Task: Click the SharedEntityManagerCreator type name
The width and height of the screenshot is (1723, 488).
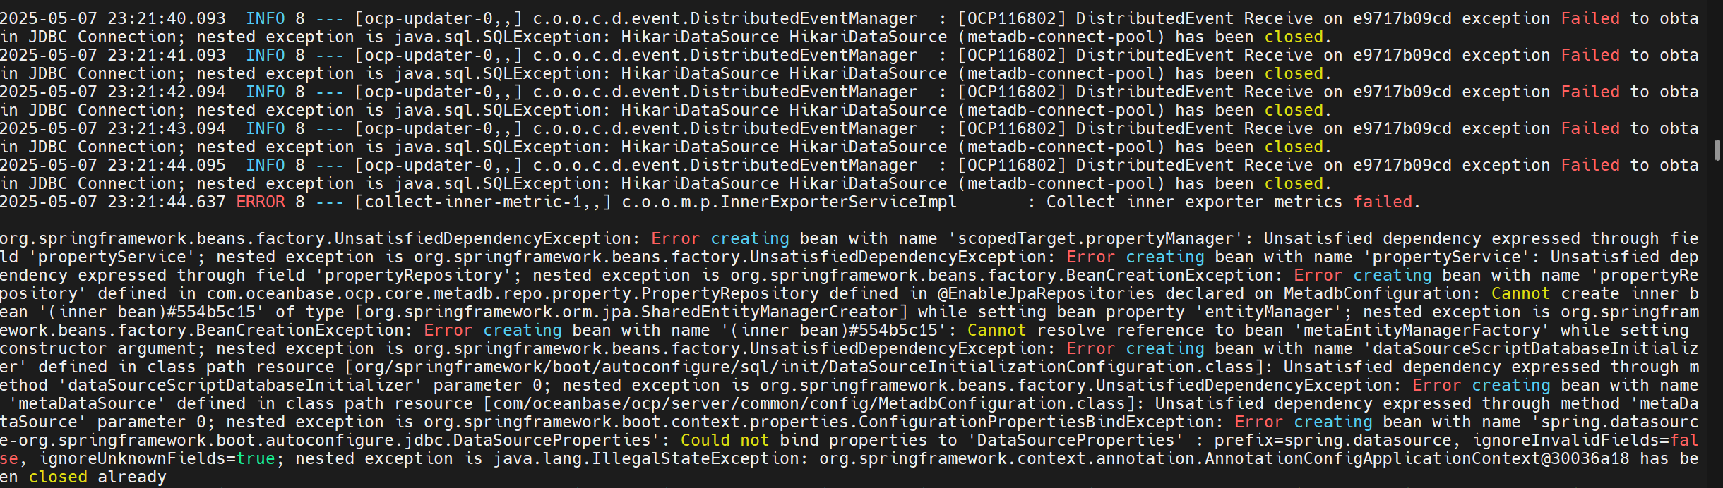Action: point(769,312)
